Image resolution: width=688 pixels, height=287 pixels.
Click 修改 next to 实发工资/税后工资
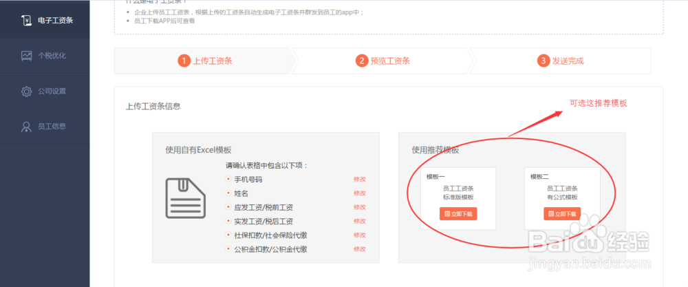point(360,221)
